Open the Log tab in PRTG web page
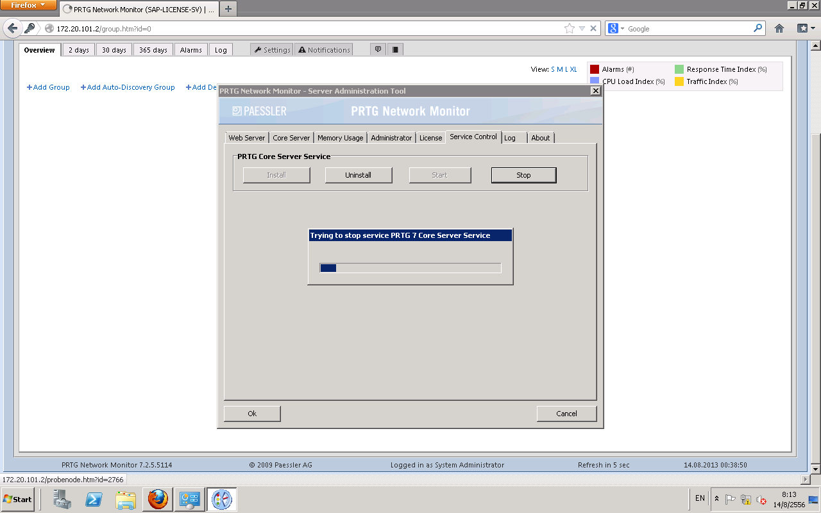This screenshot has height=513, width=821. pyautogui.click(x=221, y=50)
